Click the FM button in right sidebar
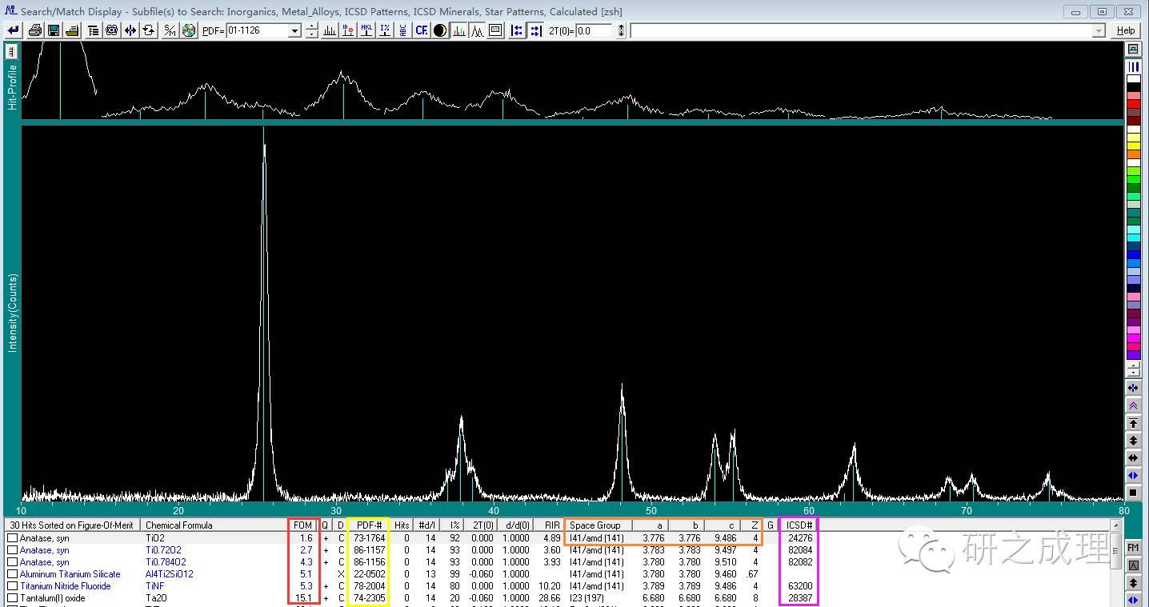Viewport: 1149px width, 607px height. coord(1133,547)
